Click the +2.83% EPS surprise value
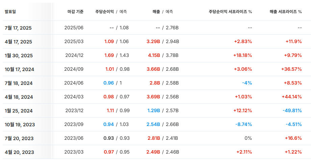311x161 pixels. pos(243,41)
